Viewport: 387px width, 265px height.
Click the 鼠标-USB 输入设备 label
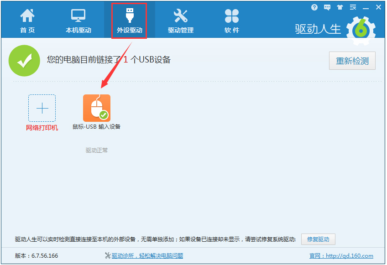96,127
